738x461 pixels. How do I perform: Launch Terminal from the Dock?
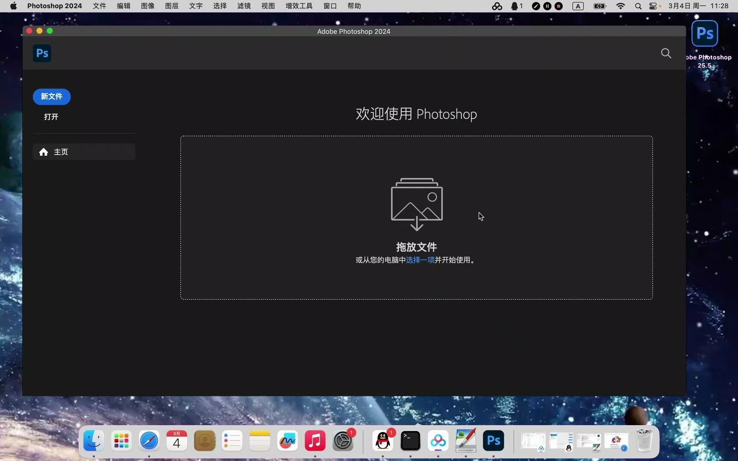click(410, 441)
